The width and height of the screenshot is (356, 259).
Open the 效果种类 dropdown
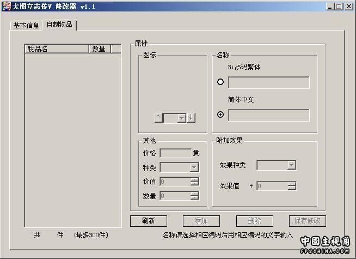292,165
